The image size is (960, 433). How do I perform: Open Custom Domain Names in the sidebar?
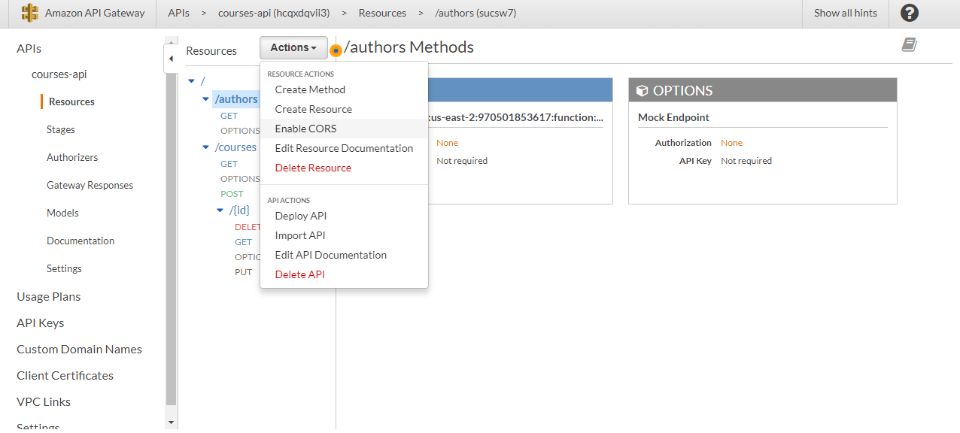click(79, 349)
